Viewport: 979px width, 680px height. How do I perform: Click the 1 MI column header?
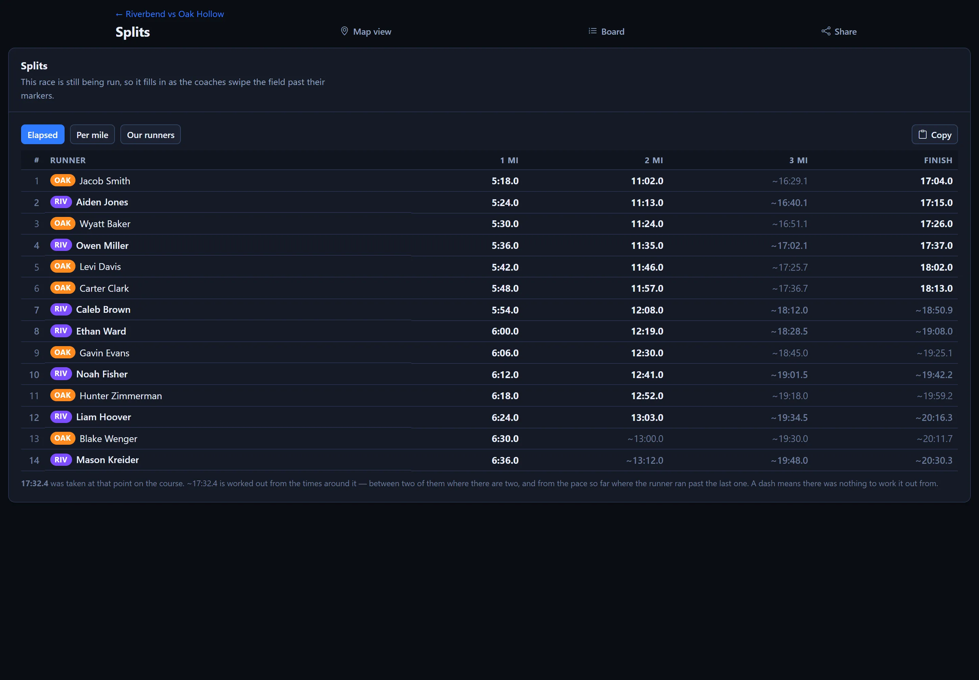[x=509, y=160]
